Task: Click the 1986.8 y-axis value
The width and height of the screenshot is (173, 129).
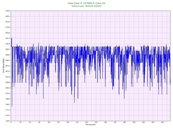Action: pos(8,99)
